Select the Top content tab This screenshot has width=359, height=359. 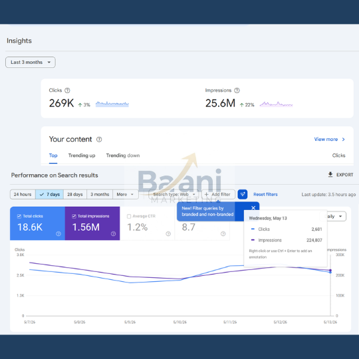pos(53,156)
